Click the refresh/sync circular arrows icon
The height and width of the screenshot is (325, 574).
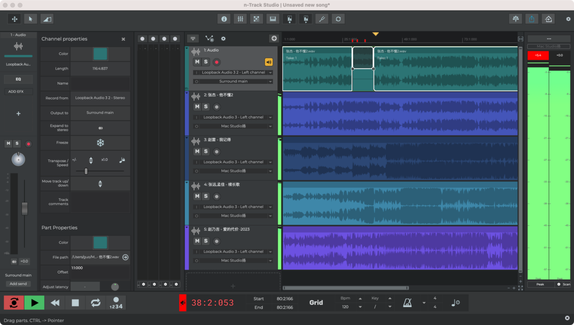tap(338, 19)
